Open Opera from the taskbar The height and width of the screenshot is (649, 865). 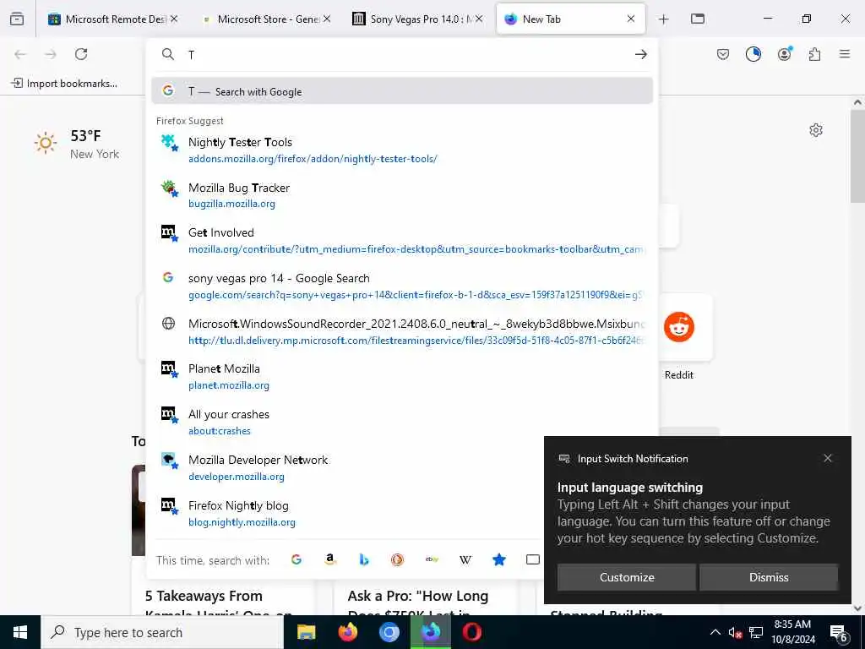[471, 632]
